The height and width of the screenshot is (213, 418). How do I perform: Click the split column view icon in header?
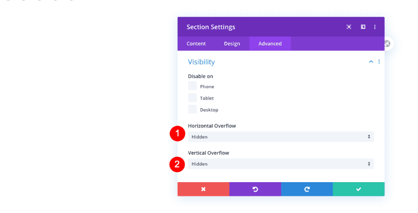click(x=363, y=27)
